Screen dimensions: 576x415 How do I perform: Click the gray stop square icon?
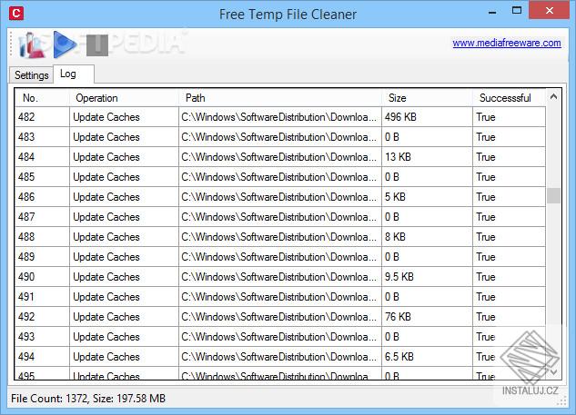(97, 45)
